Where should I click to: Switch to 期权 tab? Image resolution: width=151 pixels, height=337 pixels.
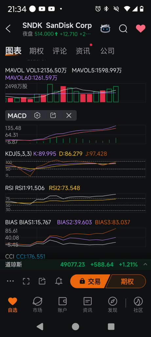coord(36,51)
